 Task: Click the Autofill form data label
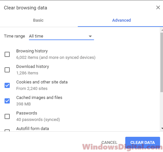33,129
